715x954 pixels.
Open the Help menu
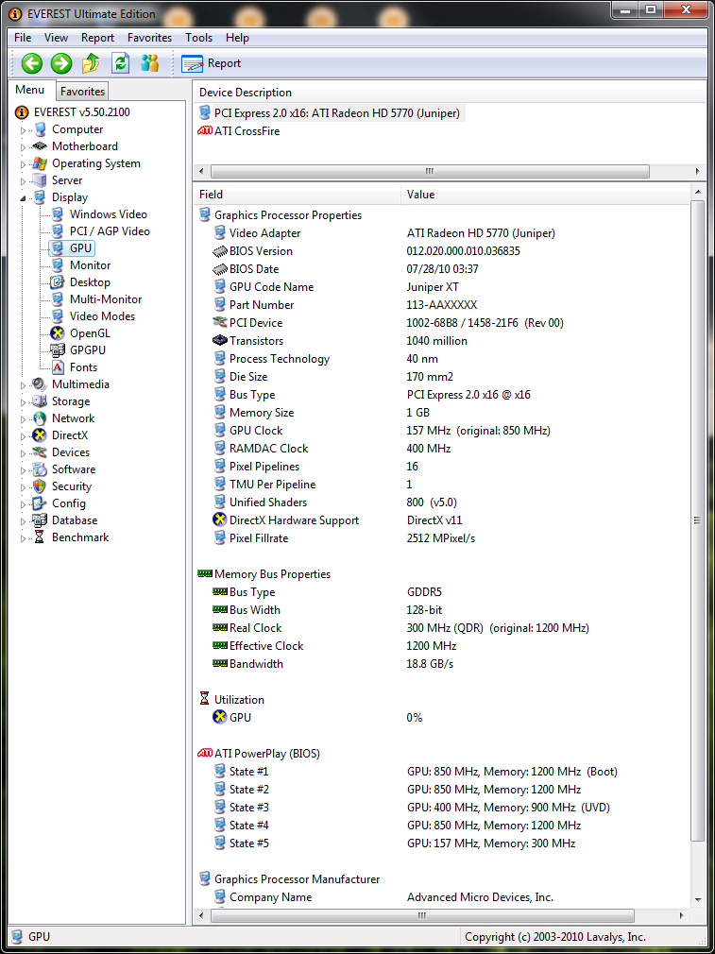pos(237,38)
